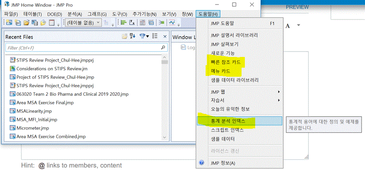Select 새로운 기능 menu entry
Image resolution: width=365 pixels, height=170 pixels.
(x=240, y=53)
